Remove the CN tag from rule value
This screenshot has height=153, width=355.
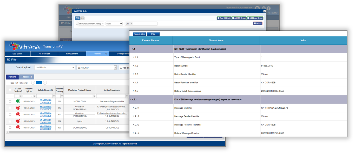tap(131, 24)
